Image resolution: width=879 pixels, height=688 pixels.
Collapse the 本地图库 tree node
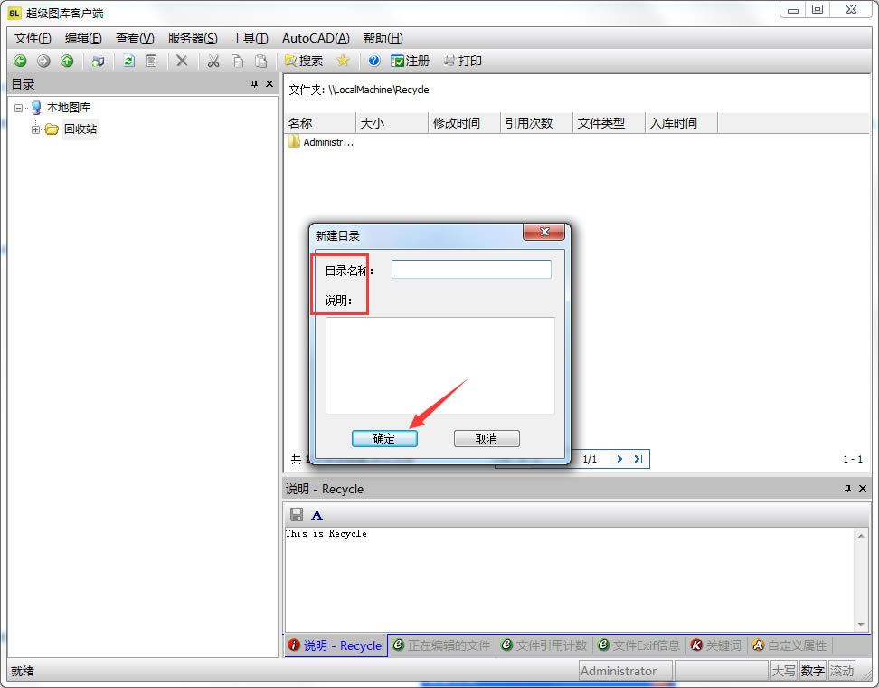(19, 107)
